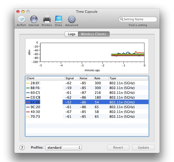
Task: Select the client row C0:CB
Action: (87, 97)
